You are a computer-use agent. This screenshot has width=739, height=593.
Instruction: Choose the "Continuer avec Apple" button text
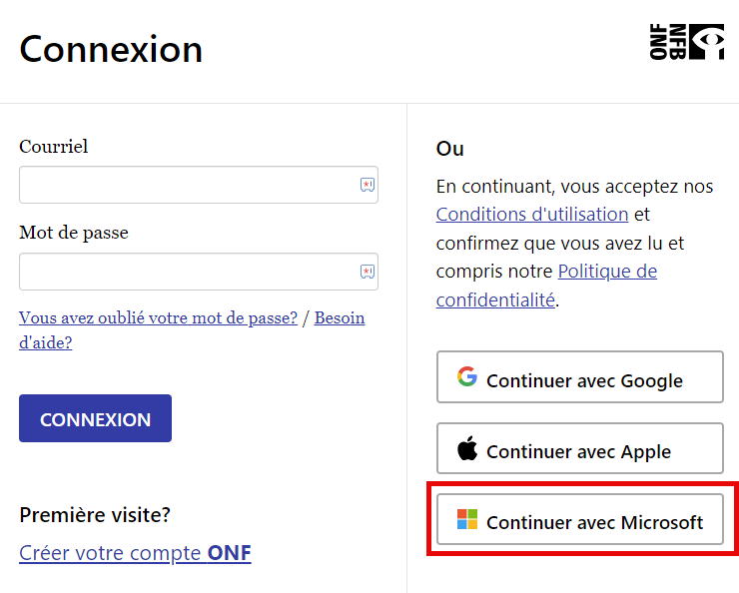pyautogui.click(x=578, y=451)
